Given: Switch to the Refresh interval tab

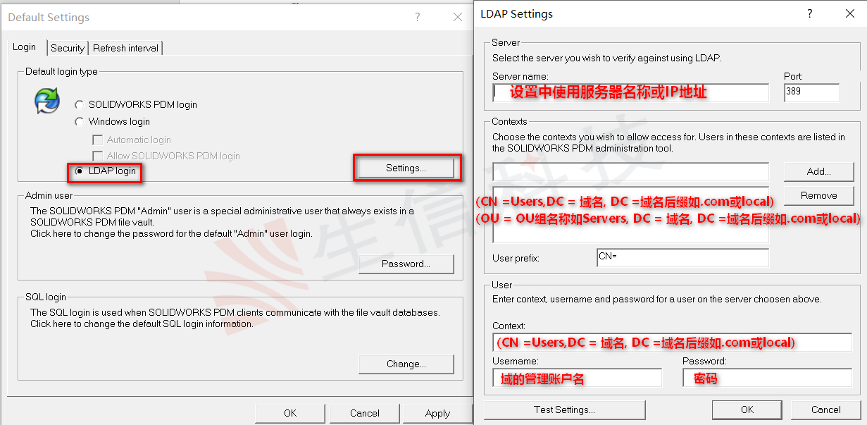Looking at the screenshot, I should (126, 48).
